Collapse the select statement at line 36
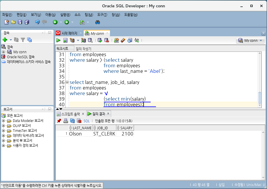The width and height of the screenshot is (267, 189). point(67,82)
